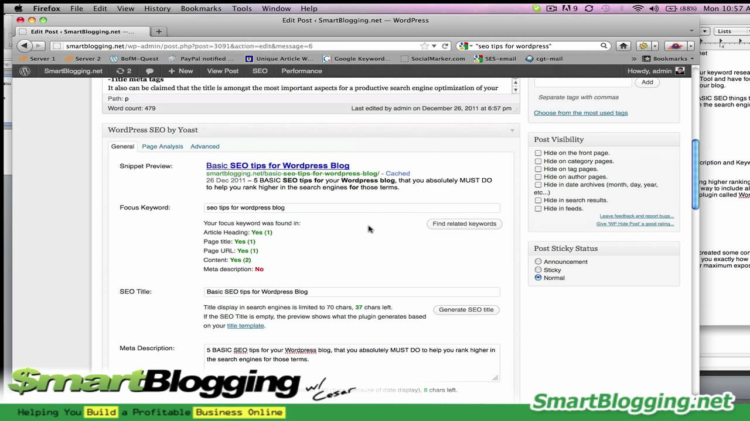Open the cgt-mail bookmark
Image resolution: width=750 pixels, height=421 pixels.
[544, 58]
